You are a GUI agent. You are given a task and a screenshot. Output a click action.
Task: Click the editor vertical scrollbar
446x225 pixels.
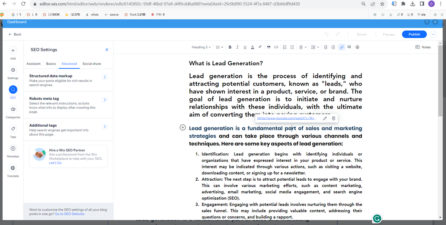(441, 80)
